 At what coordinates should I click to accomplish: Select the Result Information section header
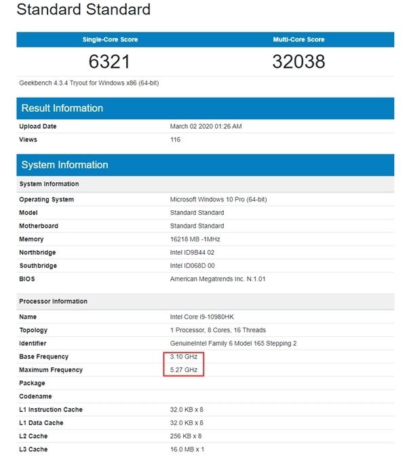coord(62,108)
